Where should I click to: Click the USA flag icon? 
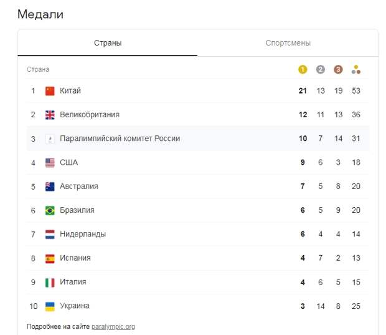pyautogui.click(x=50, y=163)
